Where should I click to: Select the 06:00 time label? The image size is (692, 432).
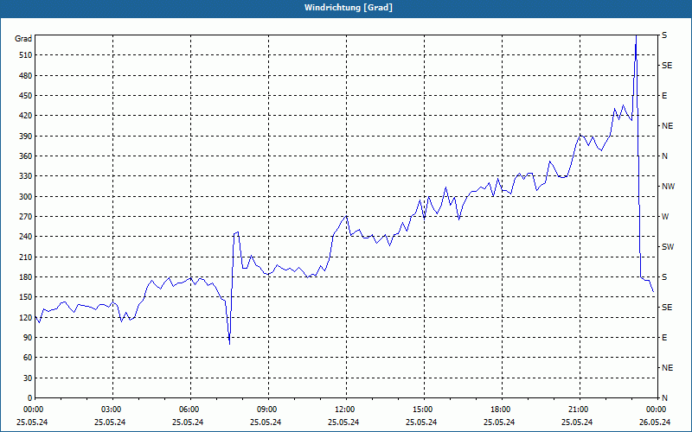click(190, 410)
